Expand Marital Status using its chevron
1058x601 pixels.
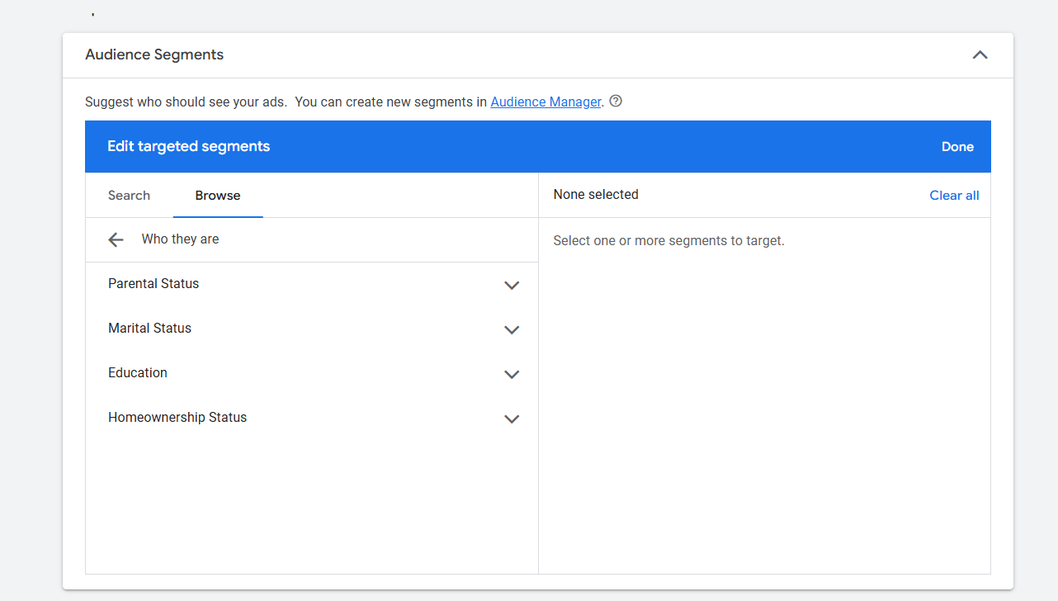click(512, 329)
